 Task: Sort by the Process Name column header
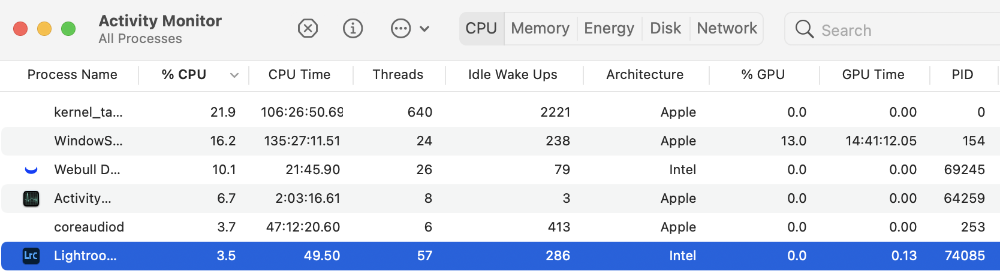(73, 75)
